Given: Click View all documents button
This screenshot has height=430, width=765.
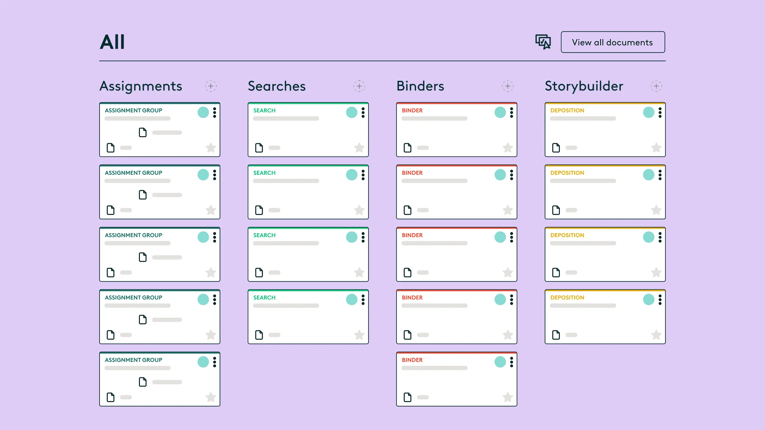Looking at the screenshot, I should (612, 42).
